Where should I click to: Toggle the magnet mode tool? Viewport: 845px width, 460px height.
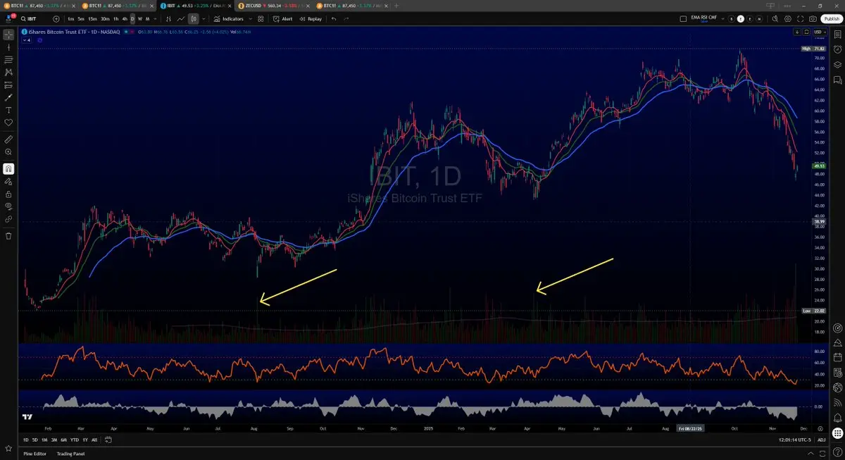[8, 168]
